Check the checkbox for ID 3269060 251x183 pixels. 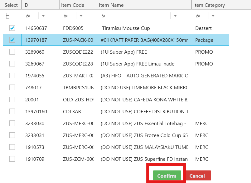12,52
